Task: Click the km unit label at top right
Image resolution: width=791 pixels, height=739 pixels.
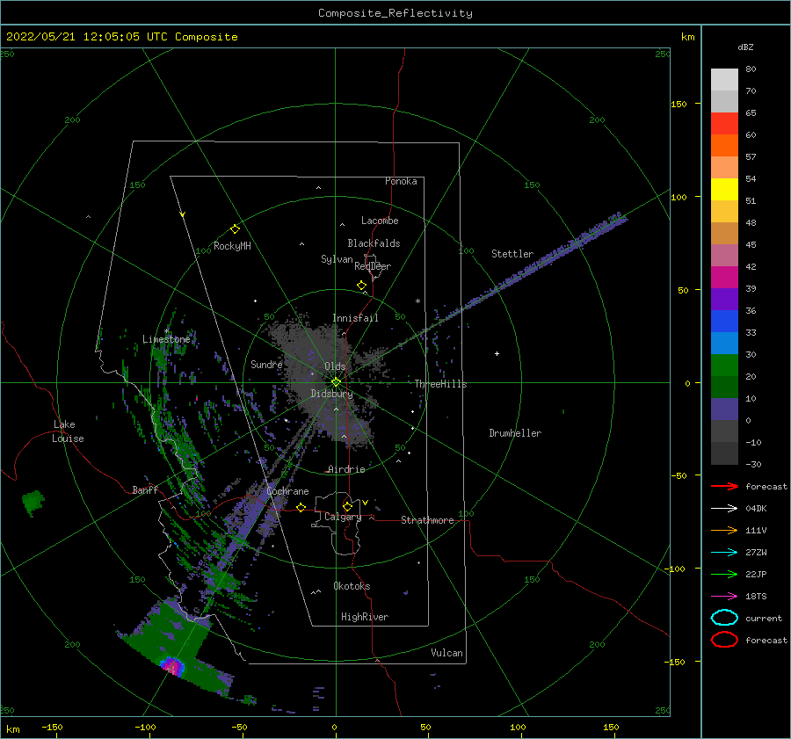Action: [687, 37]
